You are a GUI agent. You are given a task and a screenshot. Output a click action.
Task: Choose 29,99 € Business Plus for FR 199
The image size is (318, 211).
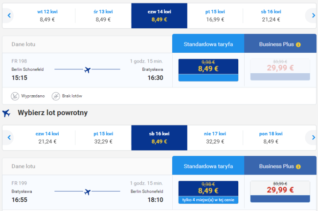point(280,191)
